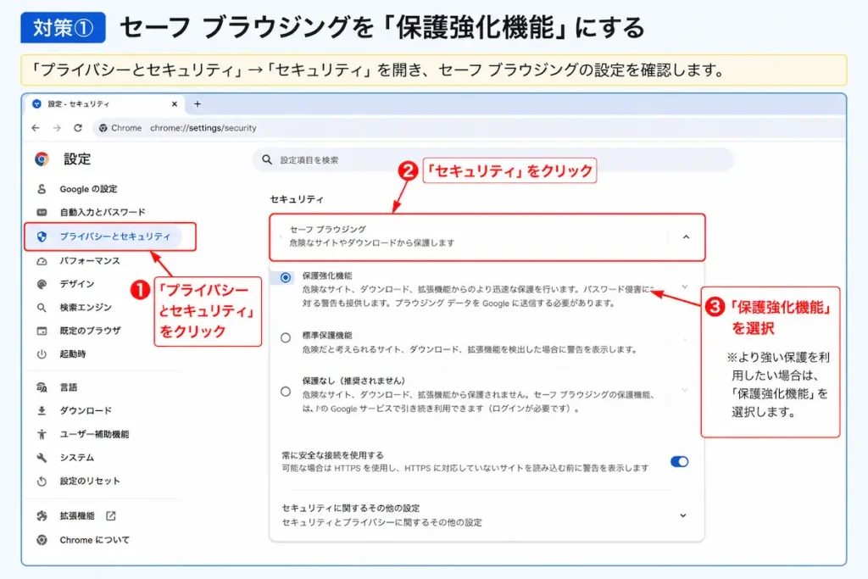Click the ダウンロード arrow icon
Screen dimensions: 868x579
(42, 410)
